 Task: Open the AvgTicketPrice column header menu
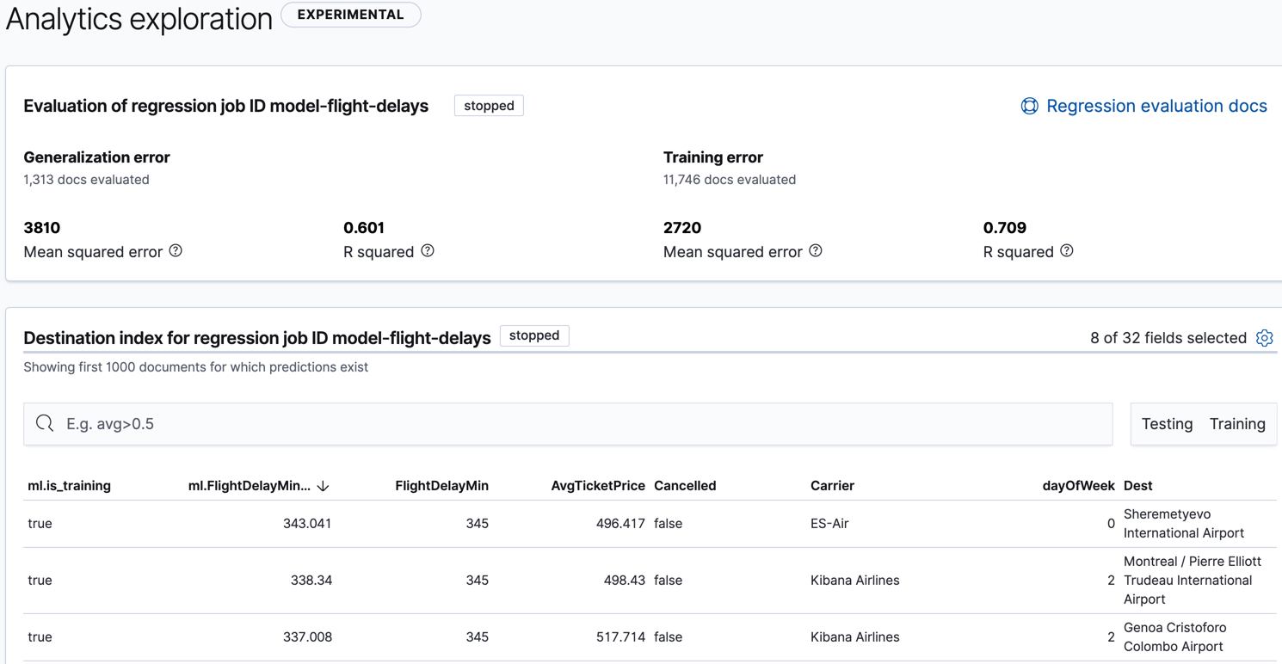click(x=598, y=485)
